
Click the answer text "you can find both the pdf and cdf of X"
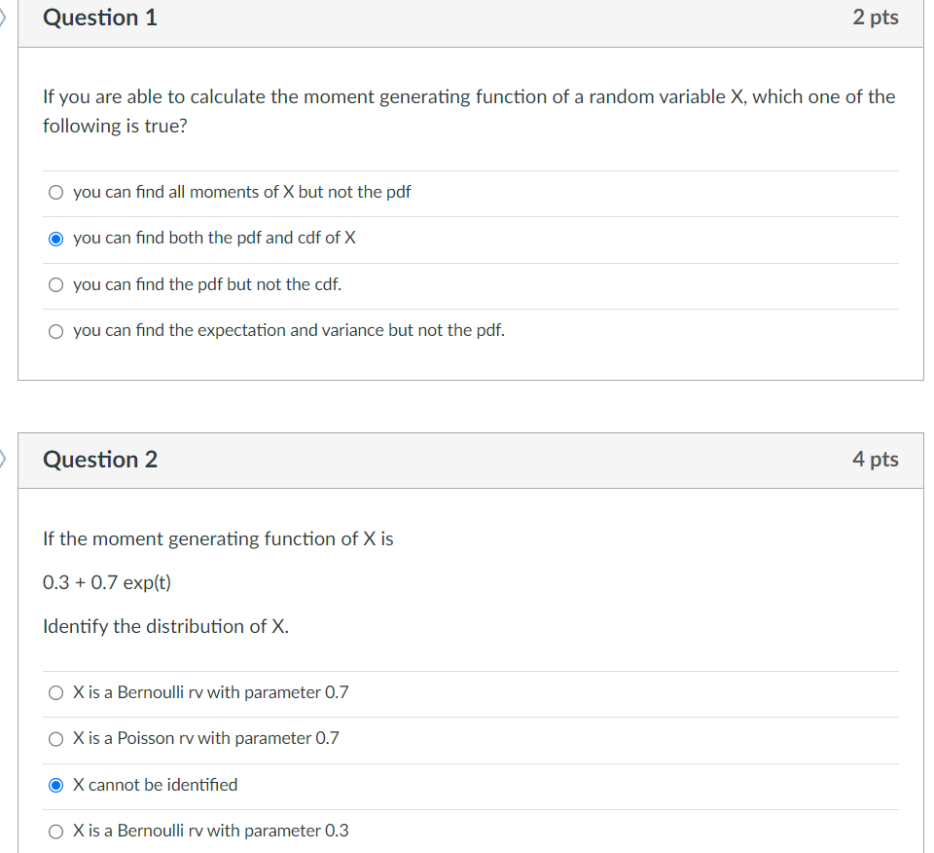(x=215, y=238)
